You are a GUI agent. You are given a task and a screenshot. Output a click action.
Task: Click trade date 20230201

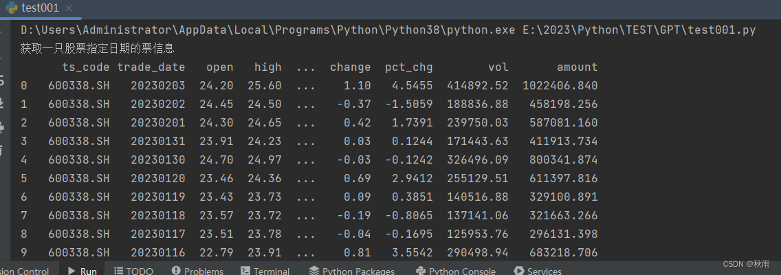coord(158,122)
